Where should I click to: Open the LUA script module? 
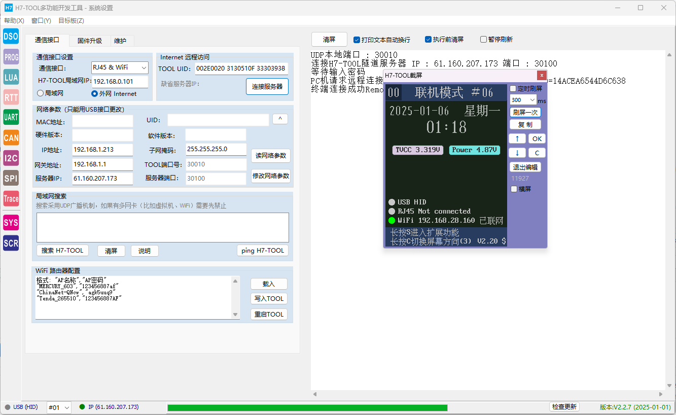(x=11, y=77)
